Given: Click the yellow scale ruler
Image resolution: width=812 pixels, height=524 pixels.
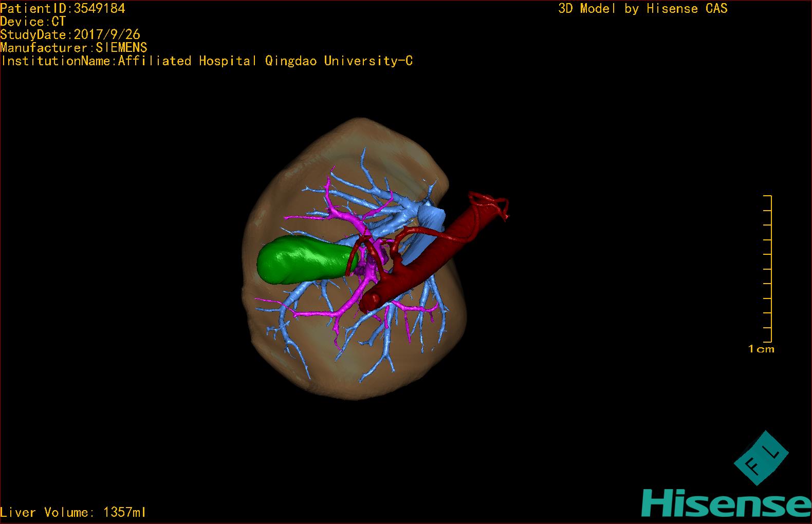Looking at the screenshot, I should coord(768,269).
